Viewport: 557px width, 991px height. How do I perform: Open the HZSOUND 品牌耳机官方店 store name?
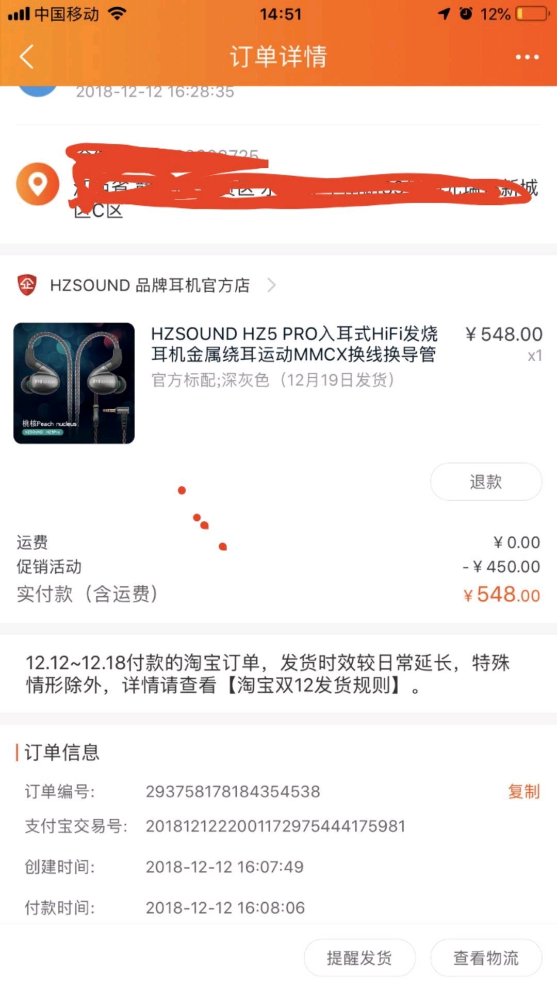pyautogui.click(x=150, y=285)
